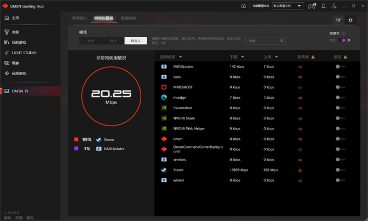Open the home (主页) sidebar item
This screenshot has height=221, width=368.
pos(12,18)
